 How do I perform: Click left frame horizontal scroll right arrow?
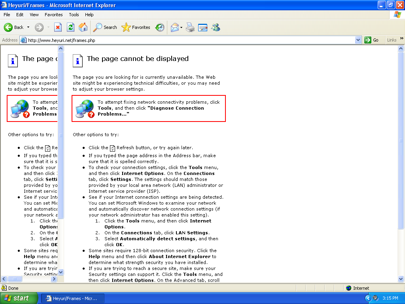[54, 279]
